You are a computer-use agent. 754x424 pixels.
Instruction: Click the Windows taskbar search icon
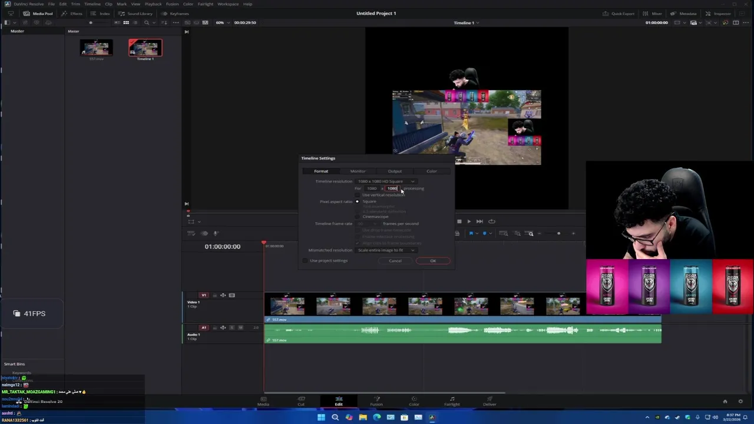[x=335, y=418]
